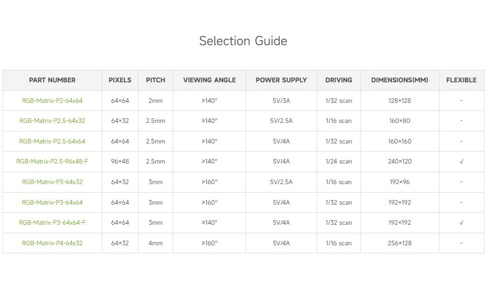This screenshot has width=487, height=301.
Task: Click the flexible checkmark for P3-64x64-F
Action: 461,223
